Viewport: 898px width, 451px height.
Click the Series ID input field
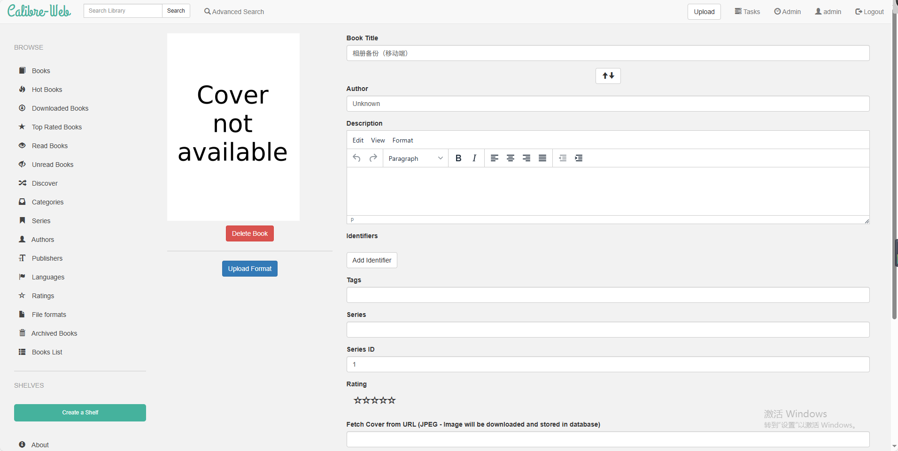[608, 364]
